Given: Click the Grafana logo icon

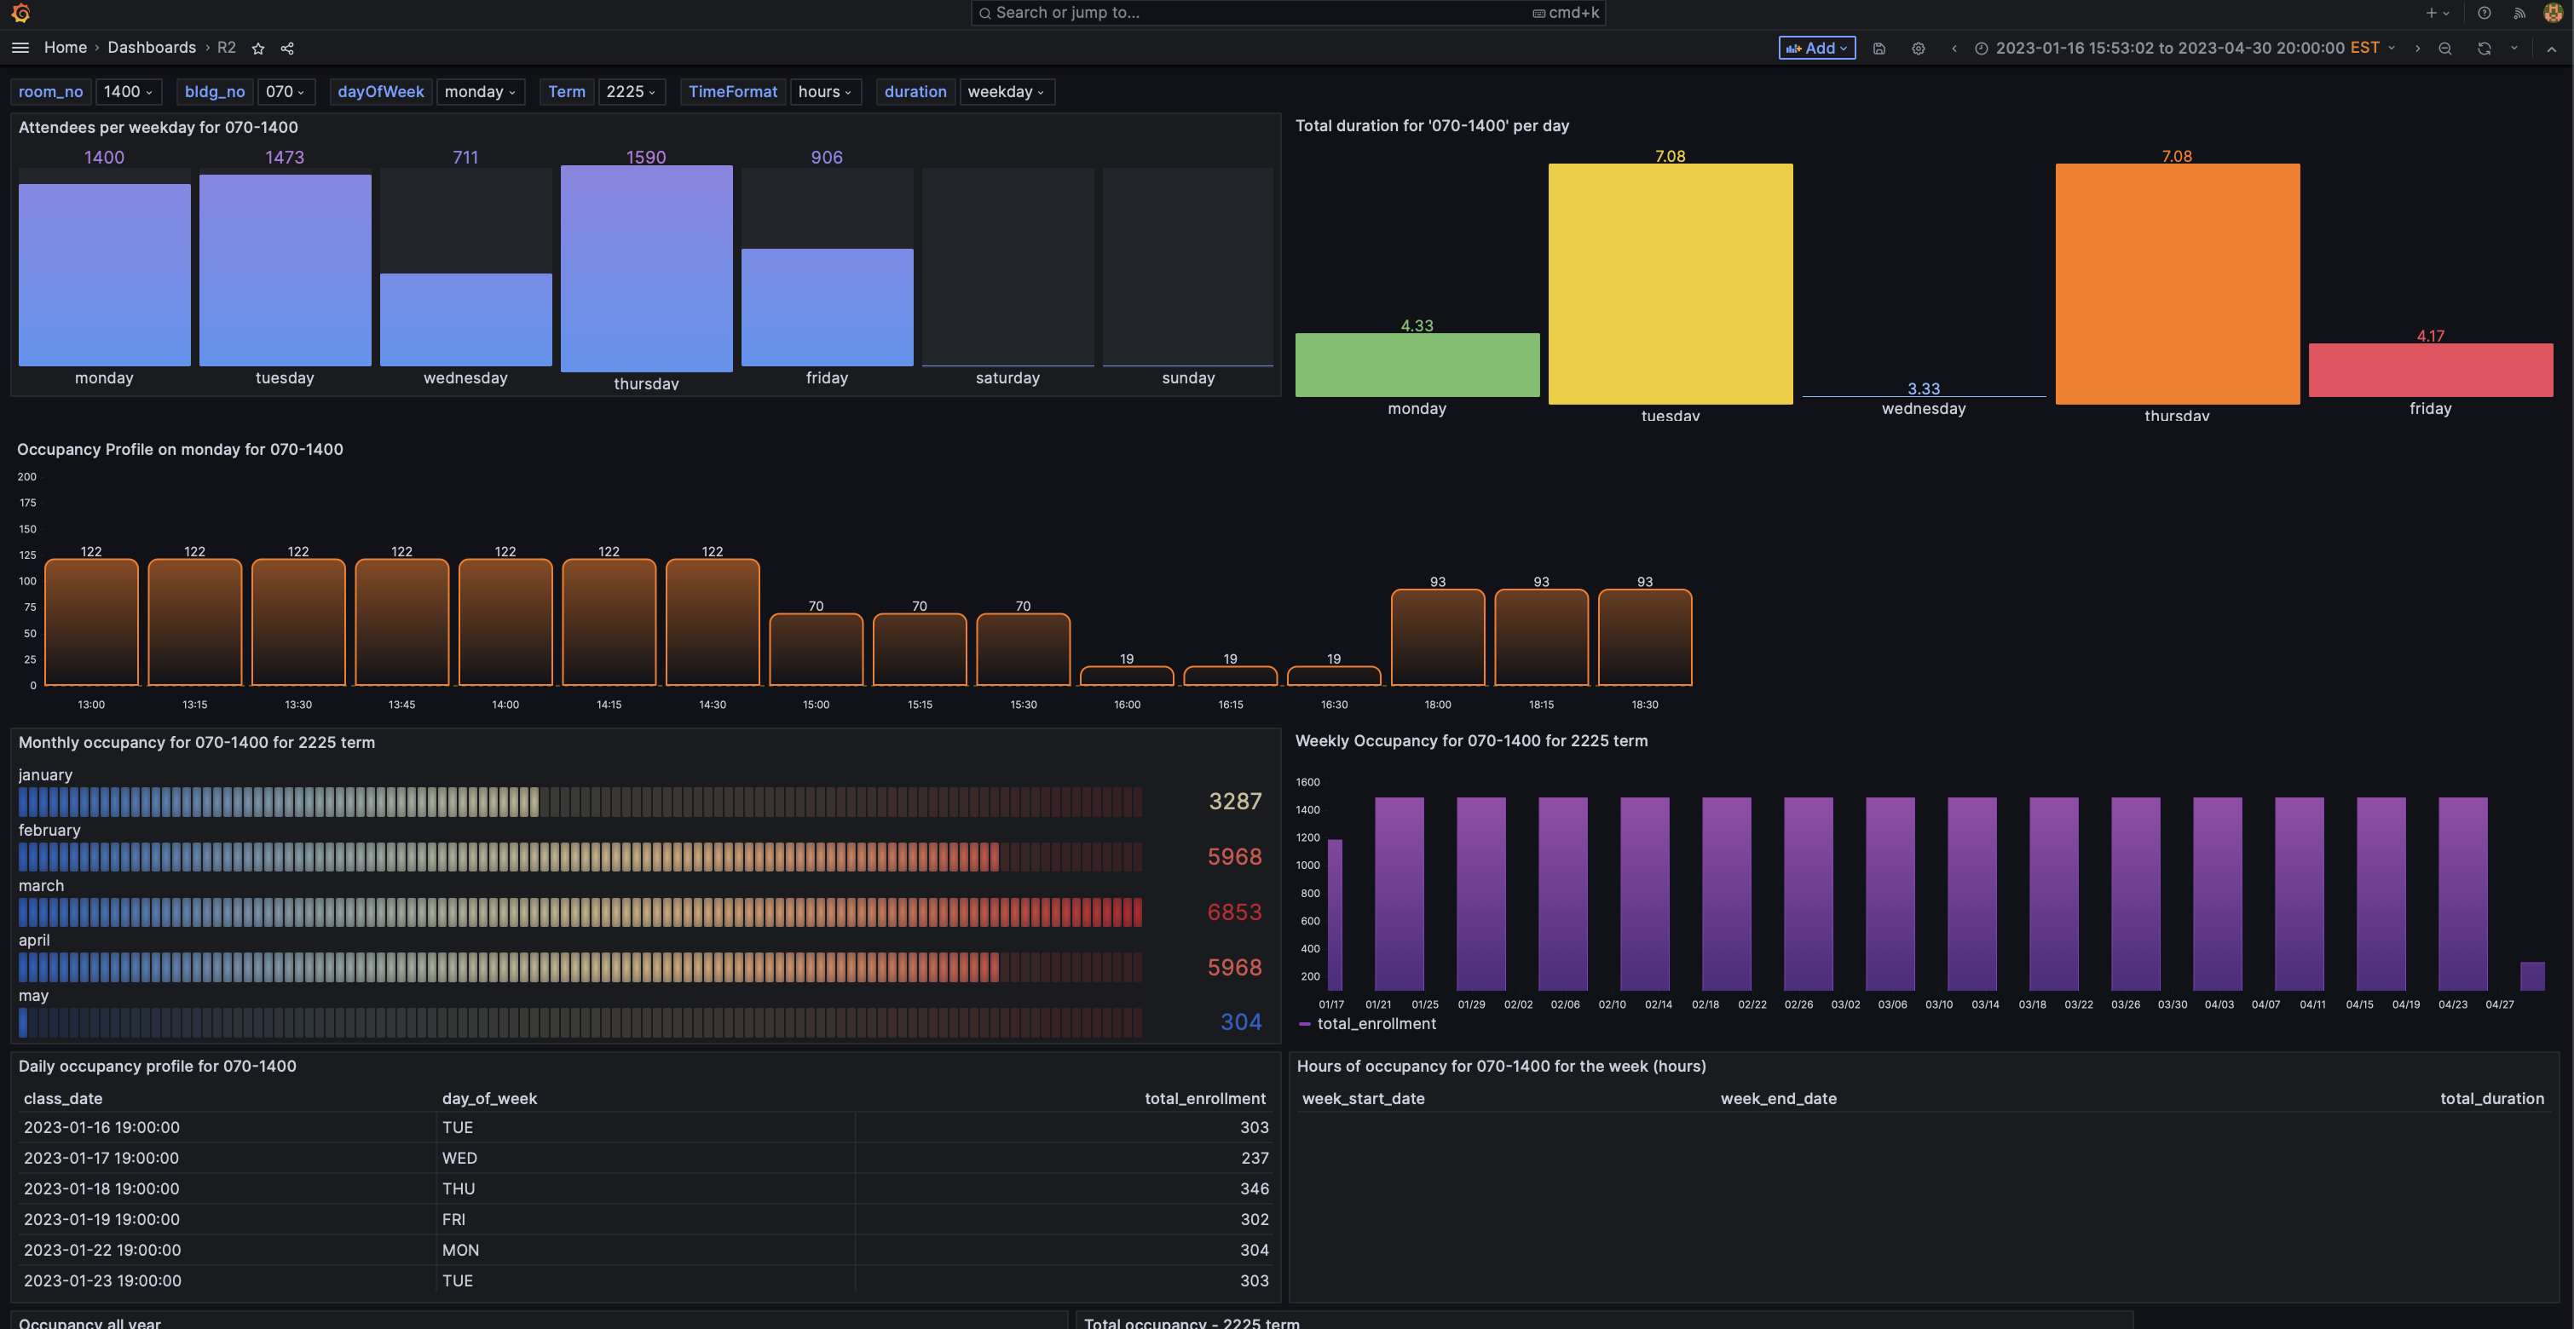Looking at the screenshot, I should pos(20,13).
